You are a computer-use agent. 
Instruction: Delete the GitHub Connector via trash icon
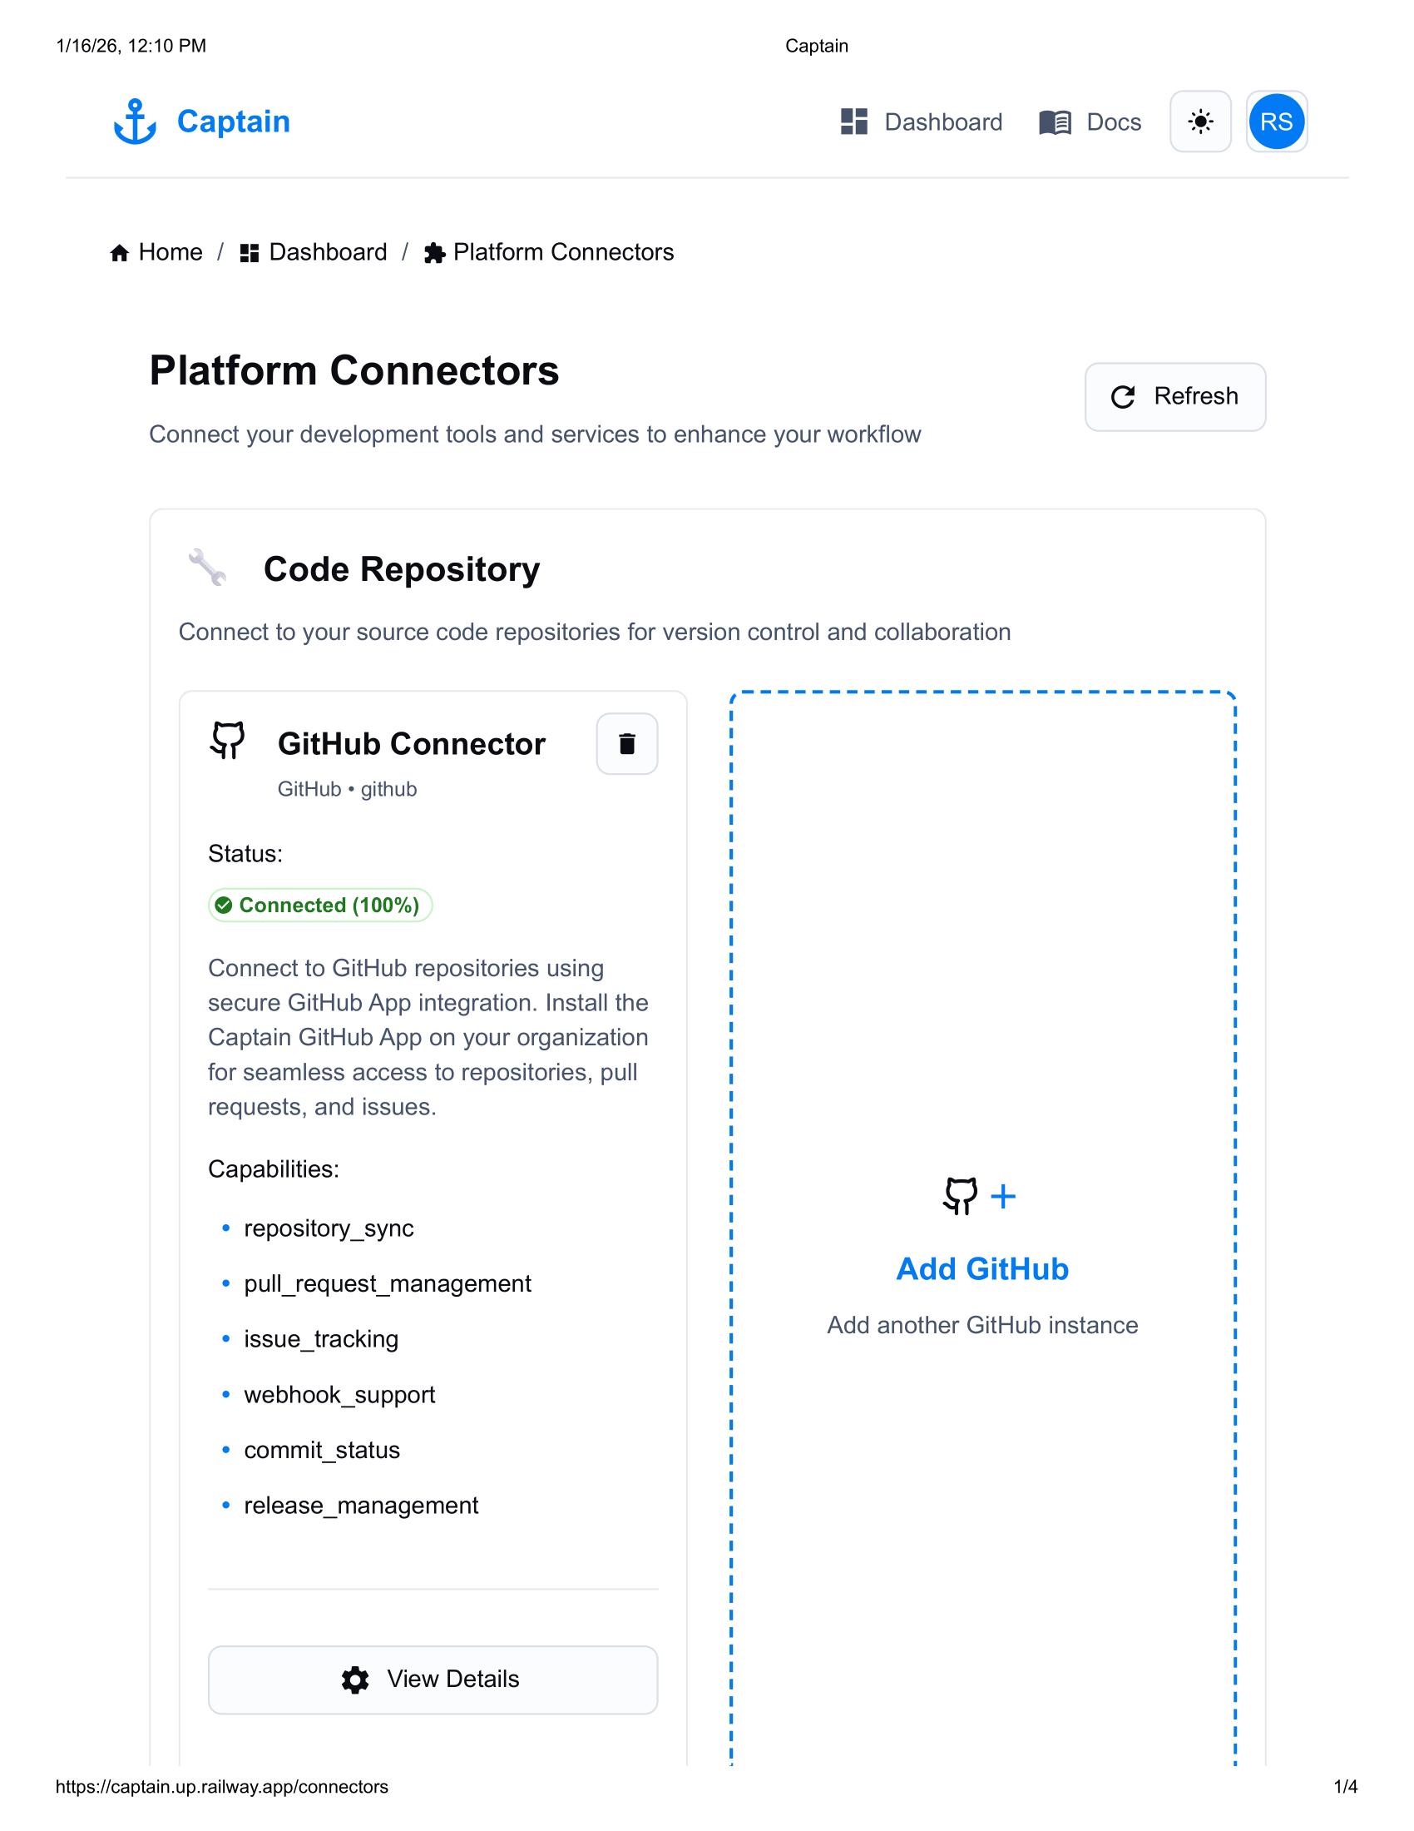pos(626,743)
